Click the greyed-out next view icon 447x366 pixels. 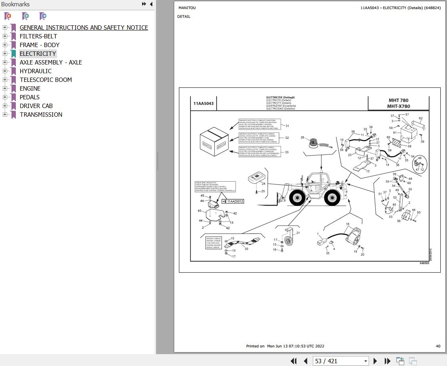(413, 361)
